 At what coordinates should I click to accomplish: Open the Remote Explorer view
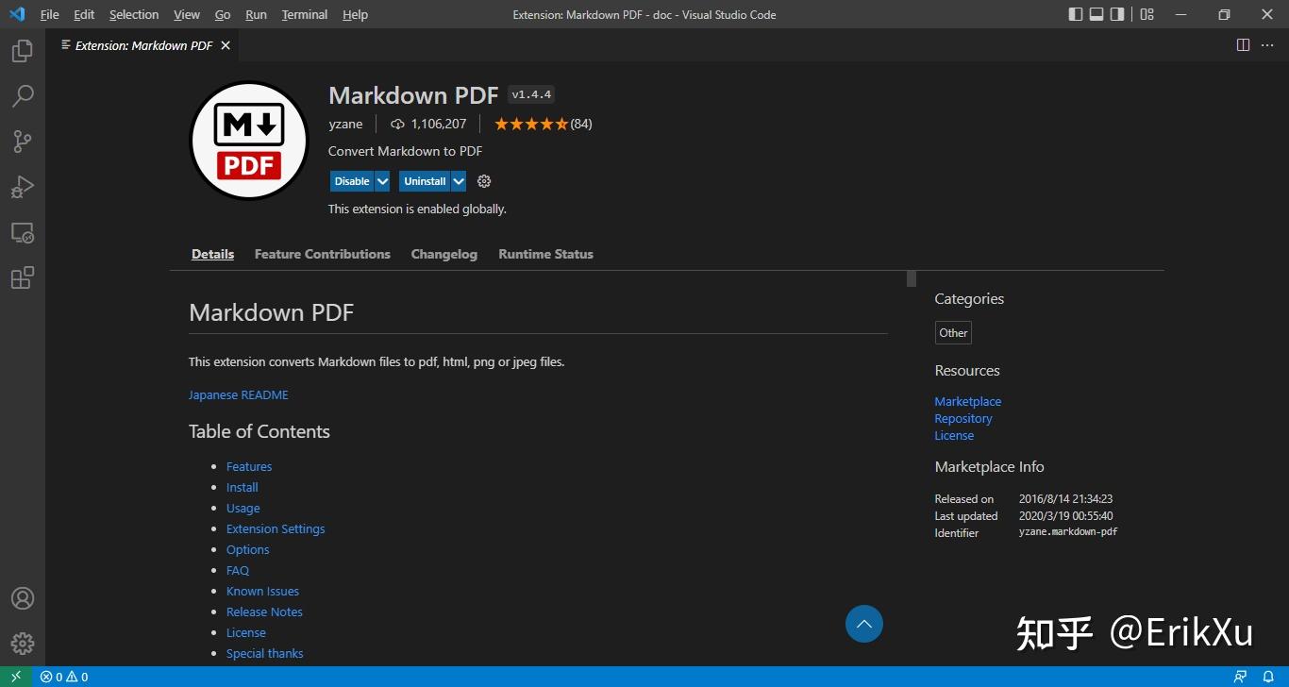coord(23,232)
